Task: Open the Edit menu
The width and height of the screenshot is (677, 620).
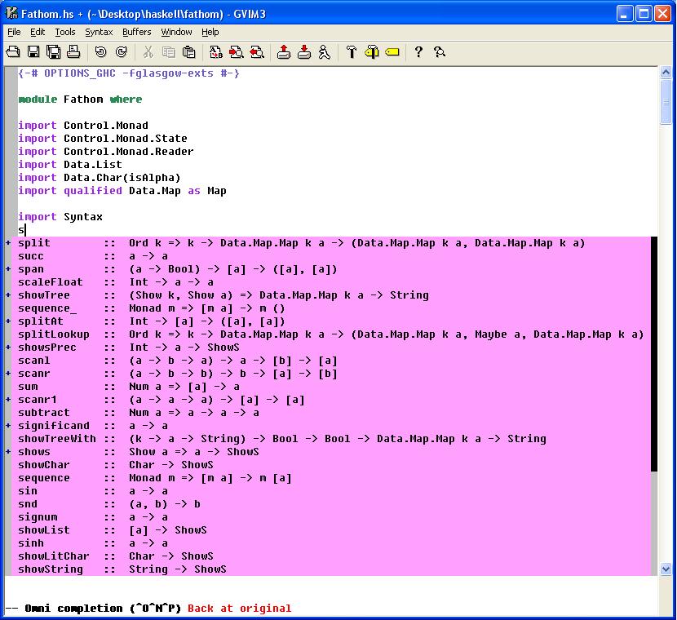Action: pyautogui.click(x=36, y=32)
